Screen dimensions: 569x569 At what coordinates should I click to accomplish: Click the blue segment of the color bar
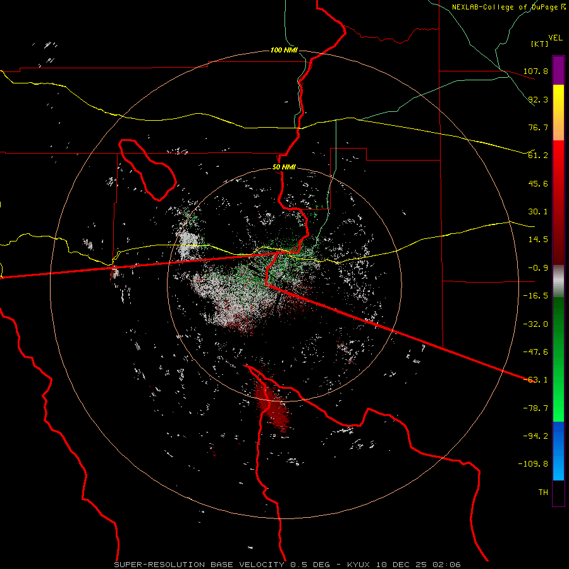click(558, 451)
